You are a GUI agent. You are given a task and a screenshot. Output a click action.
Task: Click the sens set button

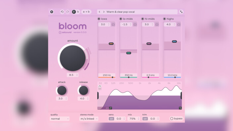(111, 119)
